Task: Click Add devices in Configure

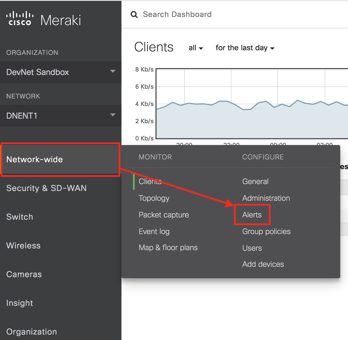Action: (x=263, y=264)
